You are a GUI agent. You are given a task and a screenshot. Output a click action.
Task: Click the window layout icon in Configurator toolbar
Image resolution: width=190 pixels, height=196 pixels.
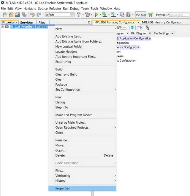139,28
